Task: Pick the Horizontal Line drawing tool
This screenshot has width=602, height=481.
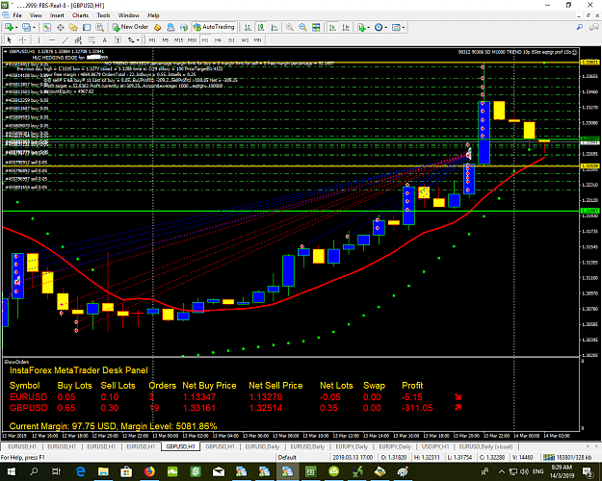Action: click(x=52, y=39)
